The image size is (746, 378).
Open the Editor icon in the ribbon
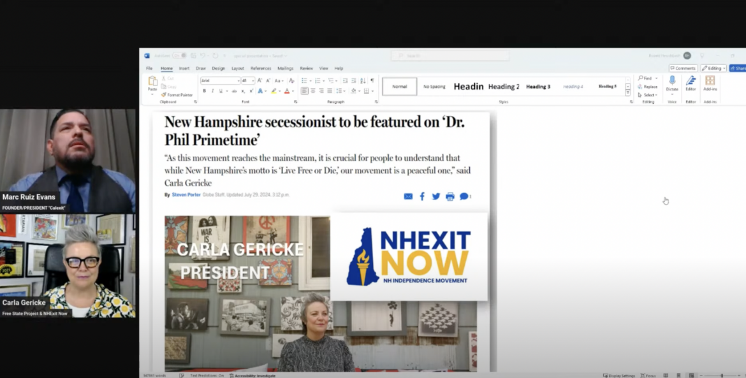(x=691, y=82)
